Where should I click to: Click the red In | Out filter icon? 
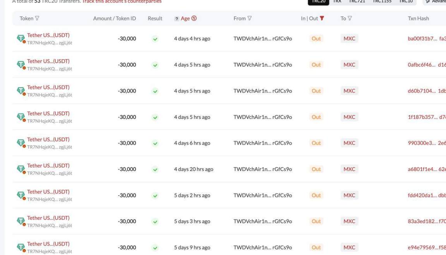point(322,19)
